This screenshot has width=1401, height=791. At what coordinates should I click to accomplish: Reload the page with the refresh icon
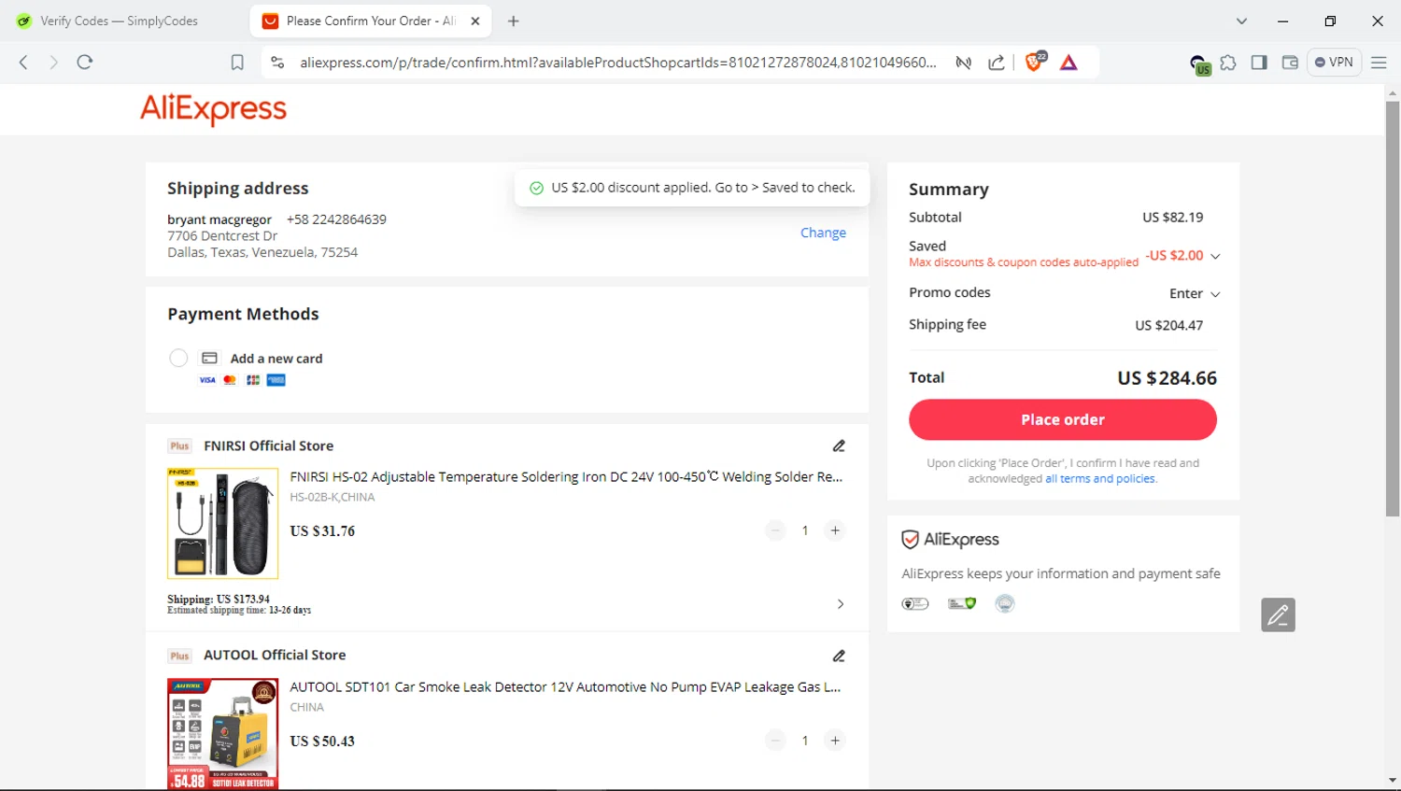[85, 63]
